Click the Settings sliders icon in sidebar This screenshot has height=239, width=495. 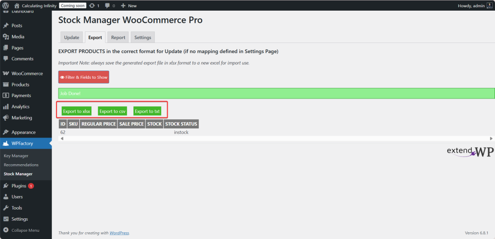tap(6, 219)
